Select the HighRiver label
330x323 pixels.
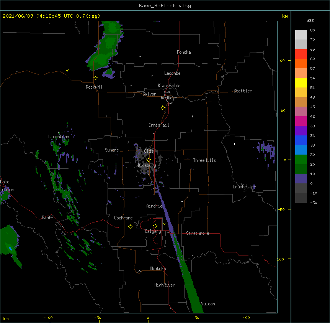[x=165, y=285]
